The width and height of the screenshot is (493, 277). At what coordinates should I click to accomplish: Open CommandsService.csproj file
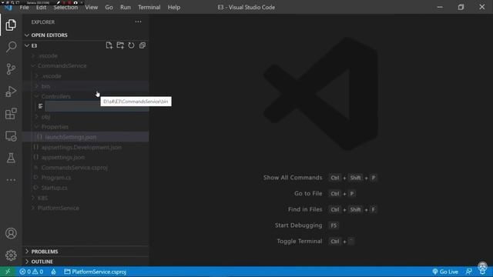(86, 168)
